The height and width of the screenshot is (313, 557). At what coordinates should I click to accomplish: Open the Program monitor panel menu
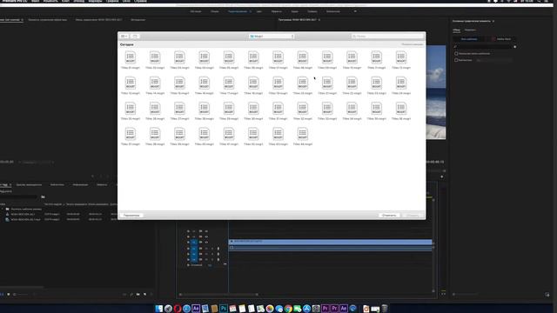(319, 20)
